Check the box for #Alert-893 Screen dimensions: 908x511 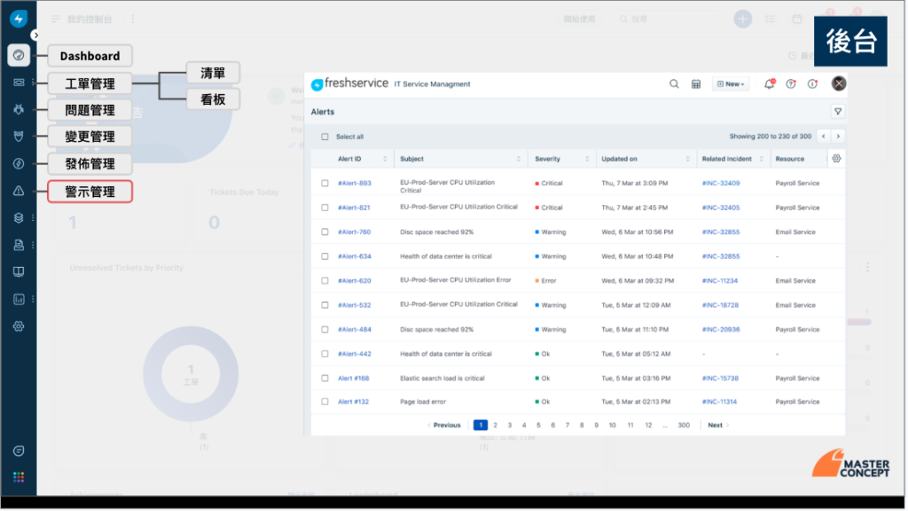(325, 184)
